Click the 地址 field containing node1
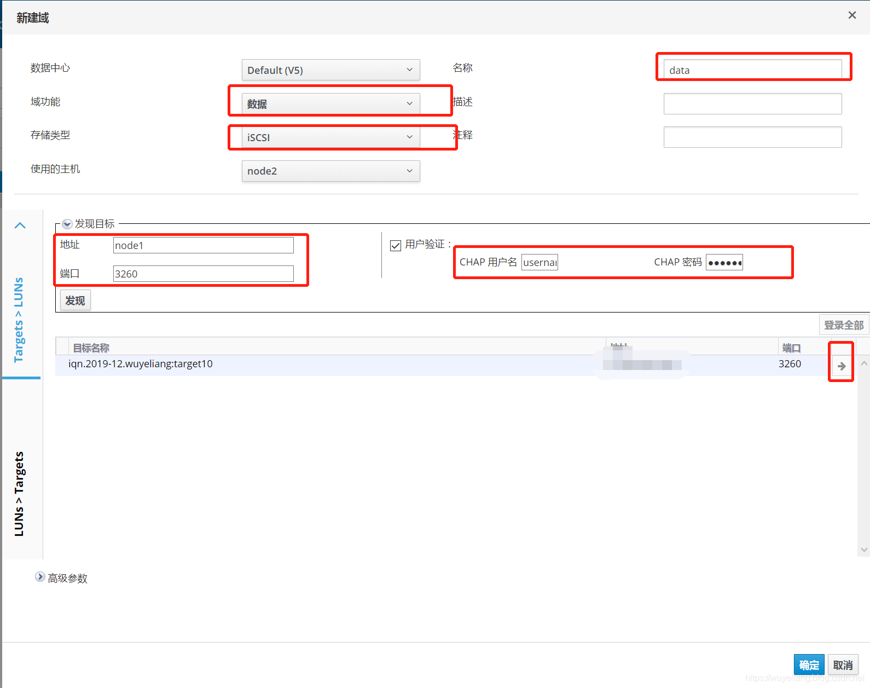The height and width of the screenshot is (688, 870). [203, 245]
